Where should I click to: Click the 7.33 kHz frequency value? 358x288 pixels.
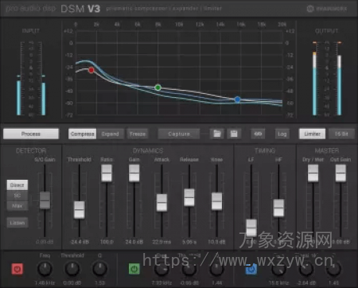tap(161, 283)
